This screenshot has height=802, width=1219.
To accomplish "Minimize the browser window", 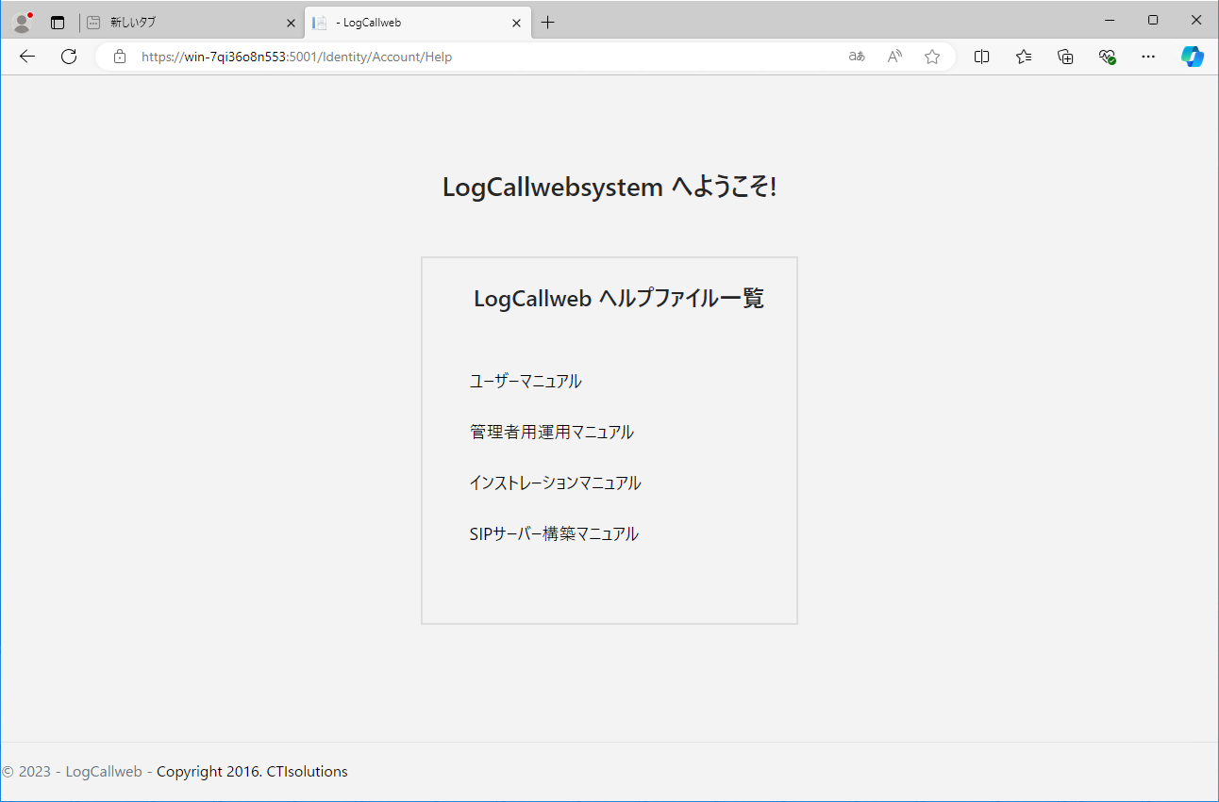I will pyautogui.click(x=1110, y=20).
